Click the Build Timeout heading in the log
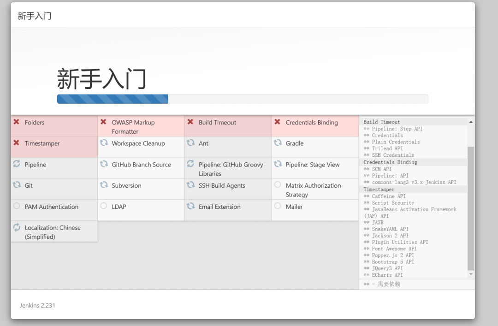Screen dimensions: 498x326 pyautogui.click(x=381, y=122)
